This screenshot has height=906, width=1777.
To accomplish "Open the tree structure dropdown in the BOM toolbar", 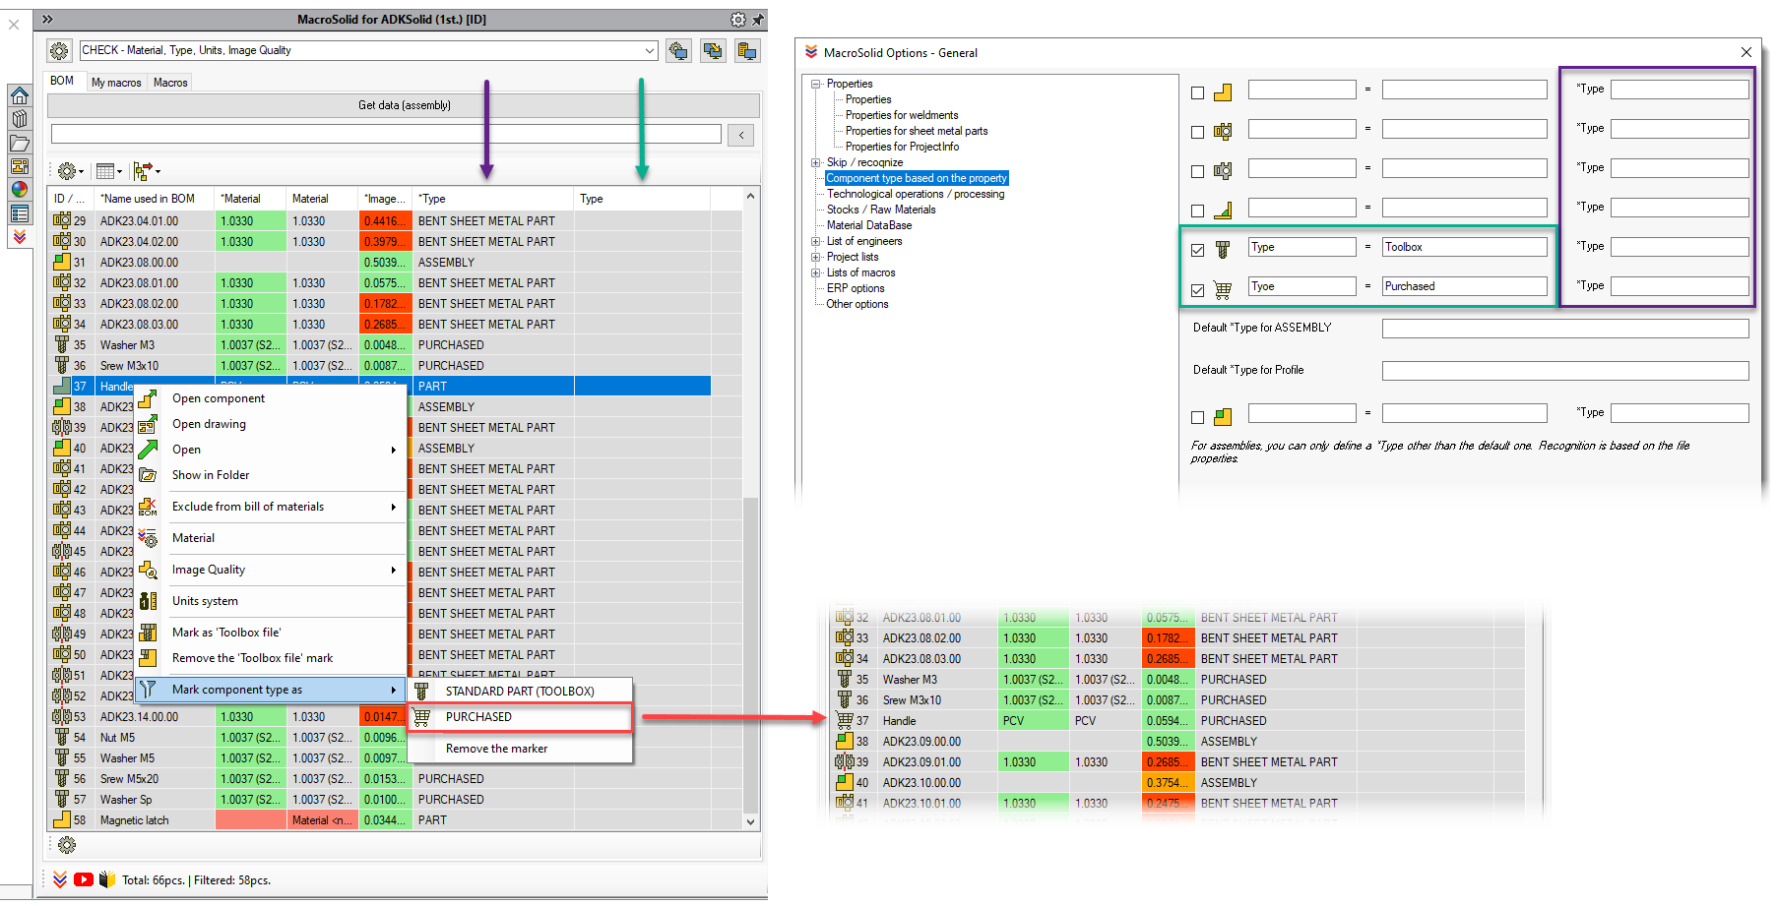I will (147, 171).
